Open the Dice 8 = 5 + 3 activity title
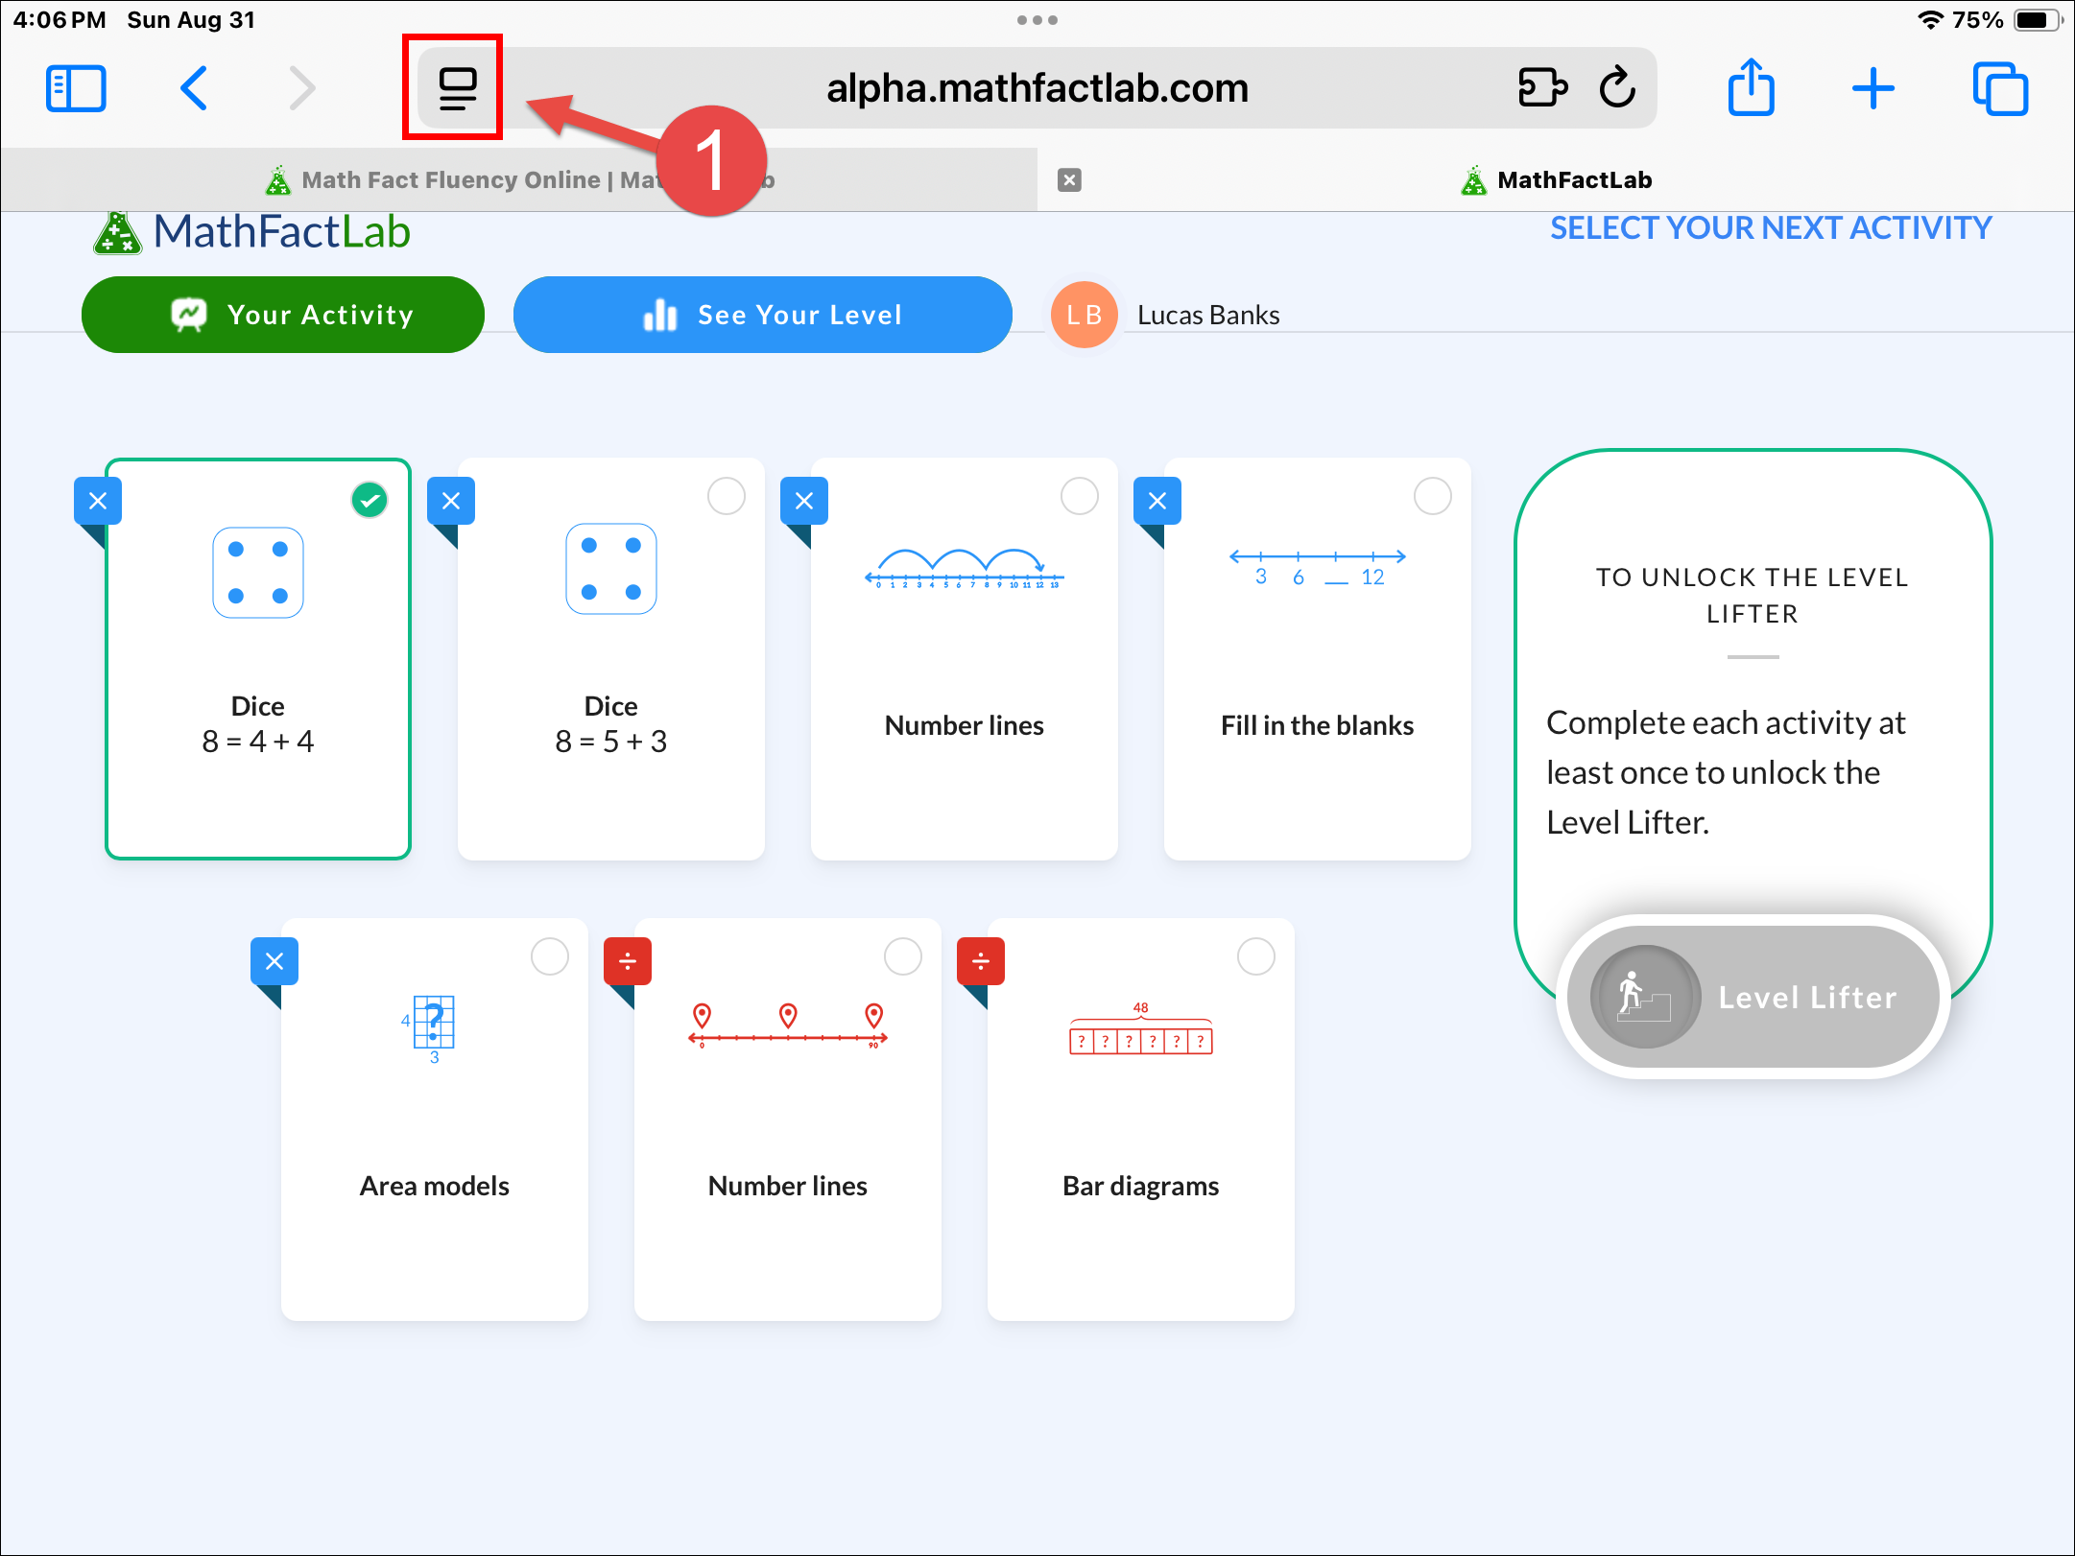This screenshot has width=2075, height=1556. [611, 724]
